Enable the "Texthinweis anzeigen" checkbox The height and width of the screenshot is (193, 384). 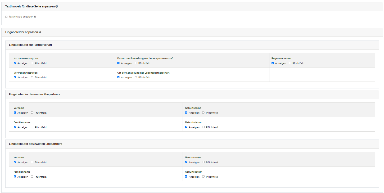pos(6,17)
